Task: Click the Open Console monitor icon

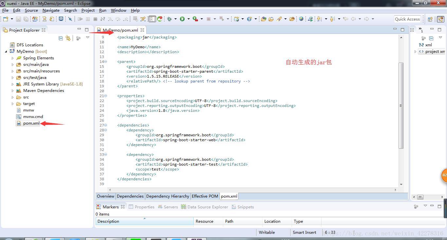Action: [61, 19]
